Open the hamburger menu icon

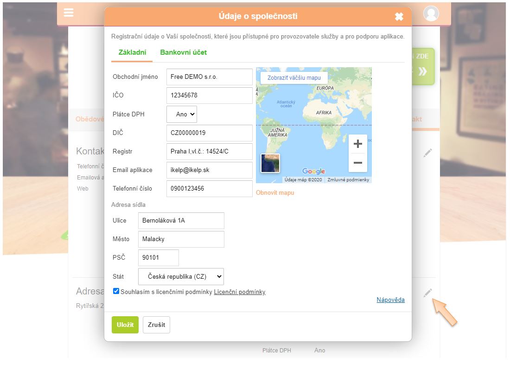pyautogui.click(x=69, y=13)
